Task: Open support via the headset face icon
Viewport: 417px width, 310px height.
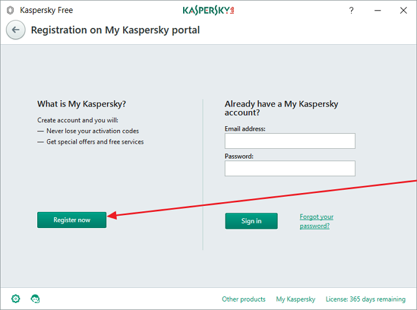Action: 35,298
